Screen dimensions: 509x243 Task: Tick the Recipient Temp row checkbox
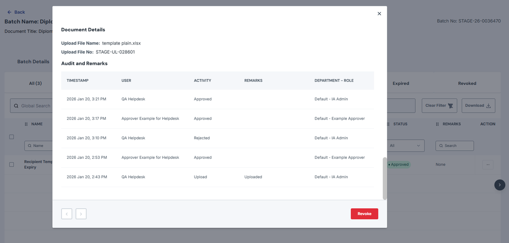tap(11, 164)
